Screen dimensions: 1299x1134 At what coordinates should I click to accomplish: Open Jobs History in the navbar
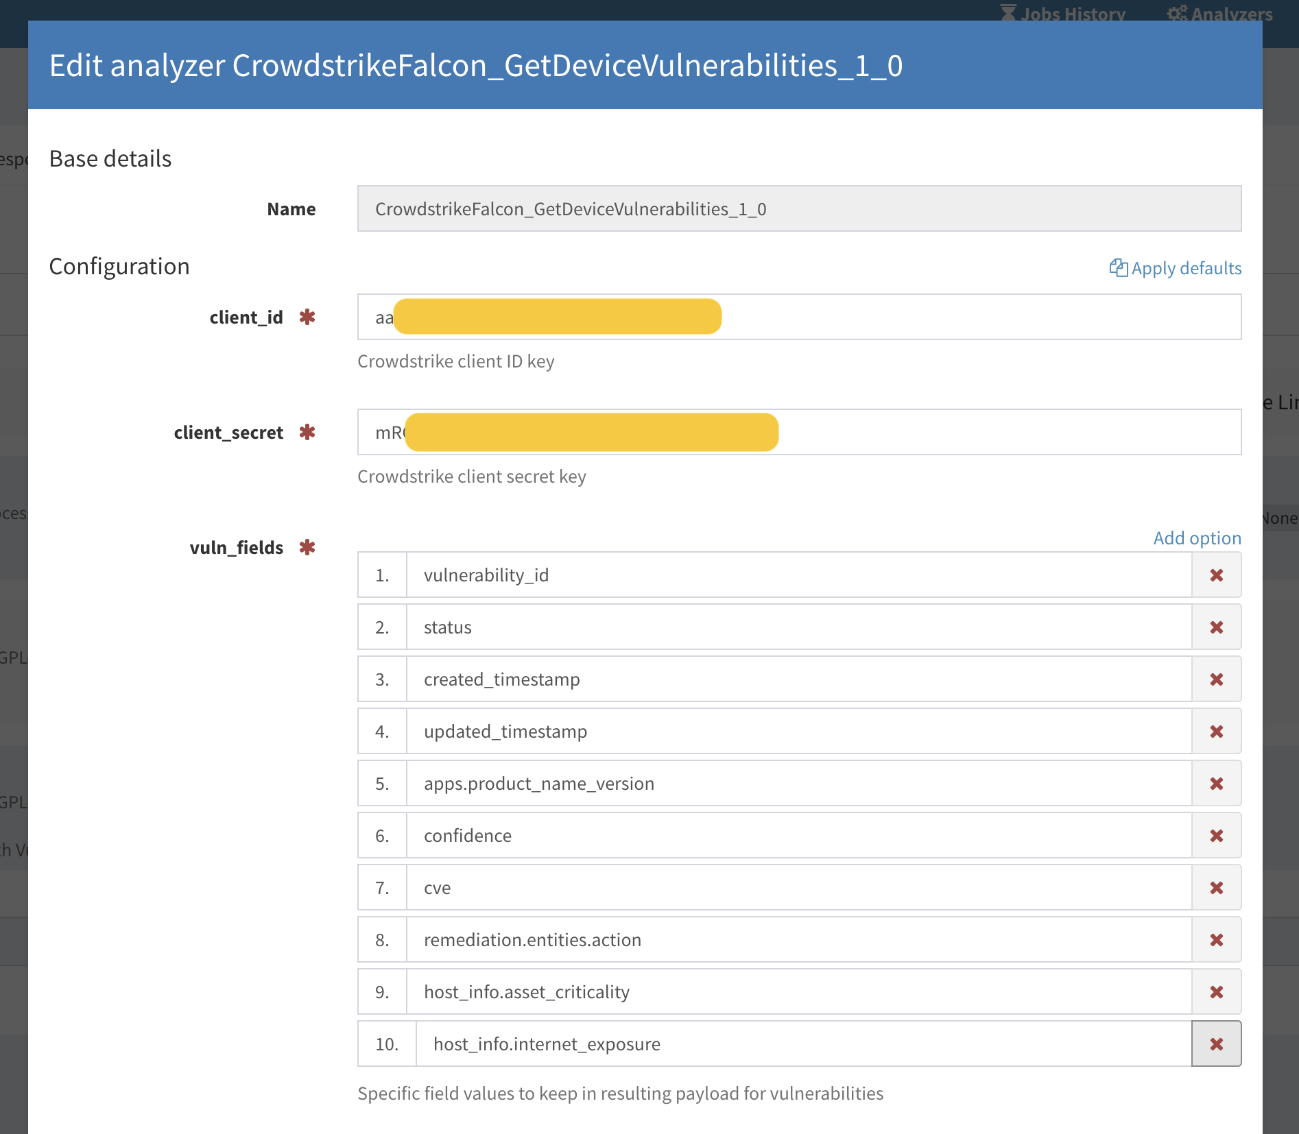tap(1063, 13)
